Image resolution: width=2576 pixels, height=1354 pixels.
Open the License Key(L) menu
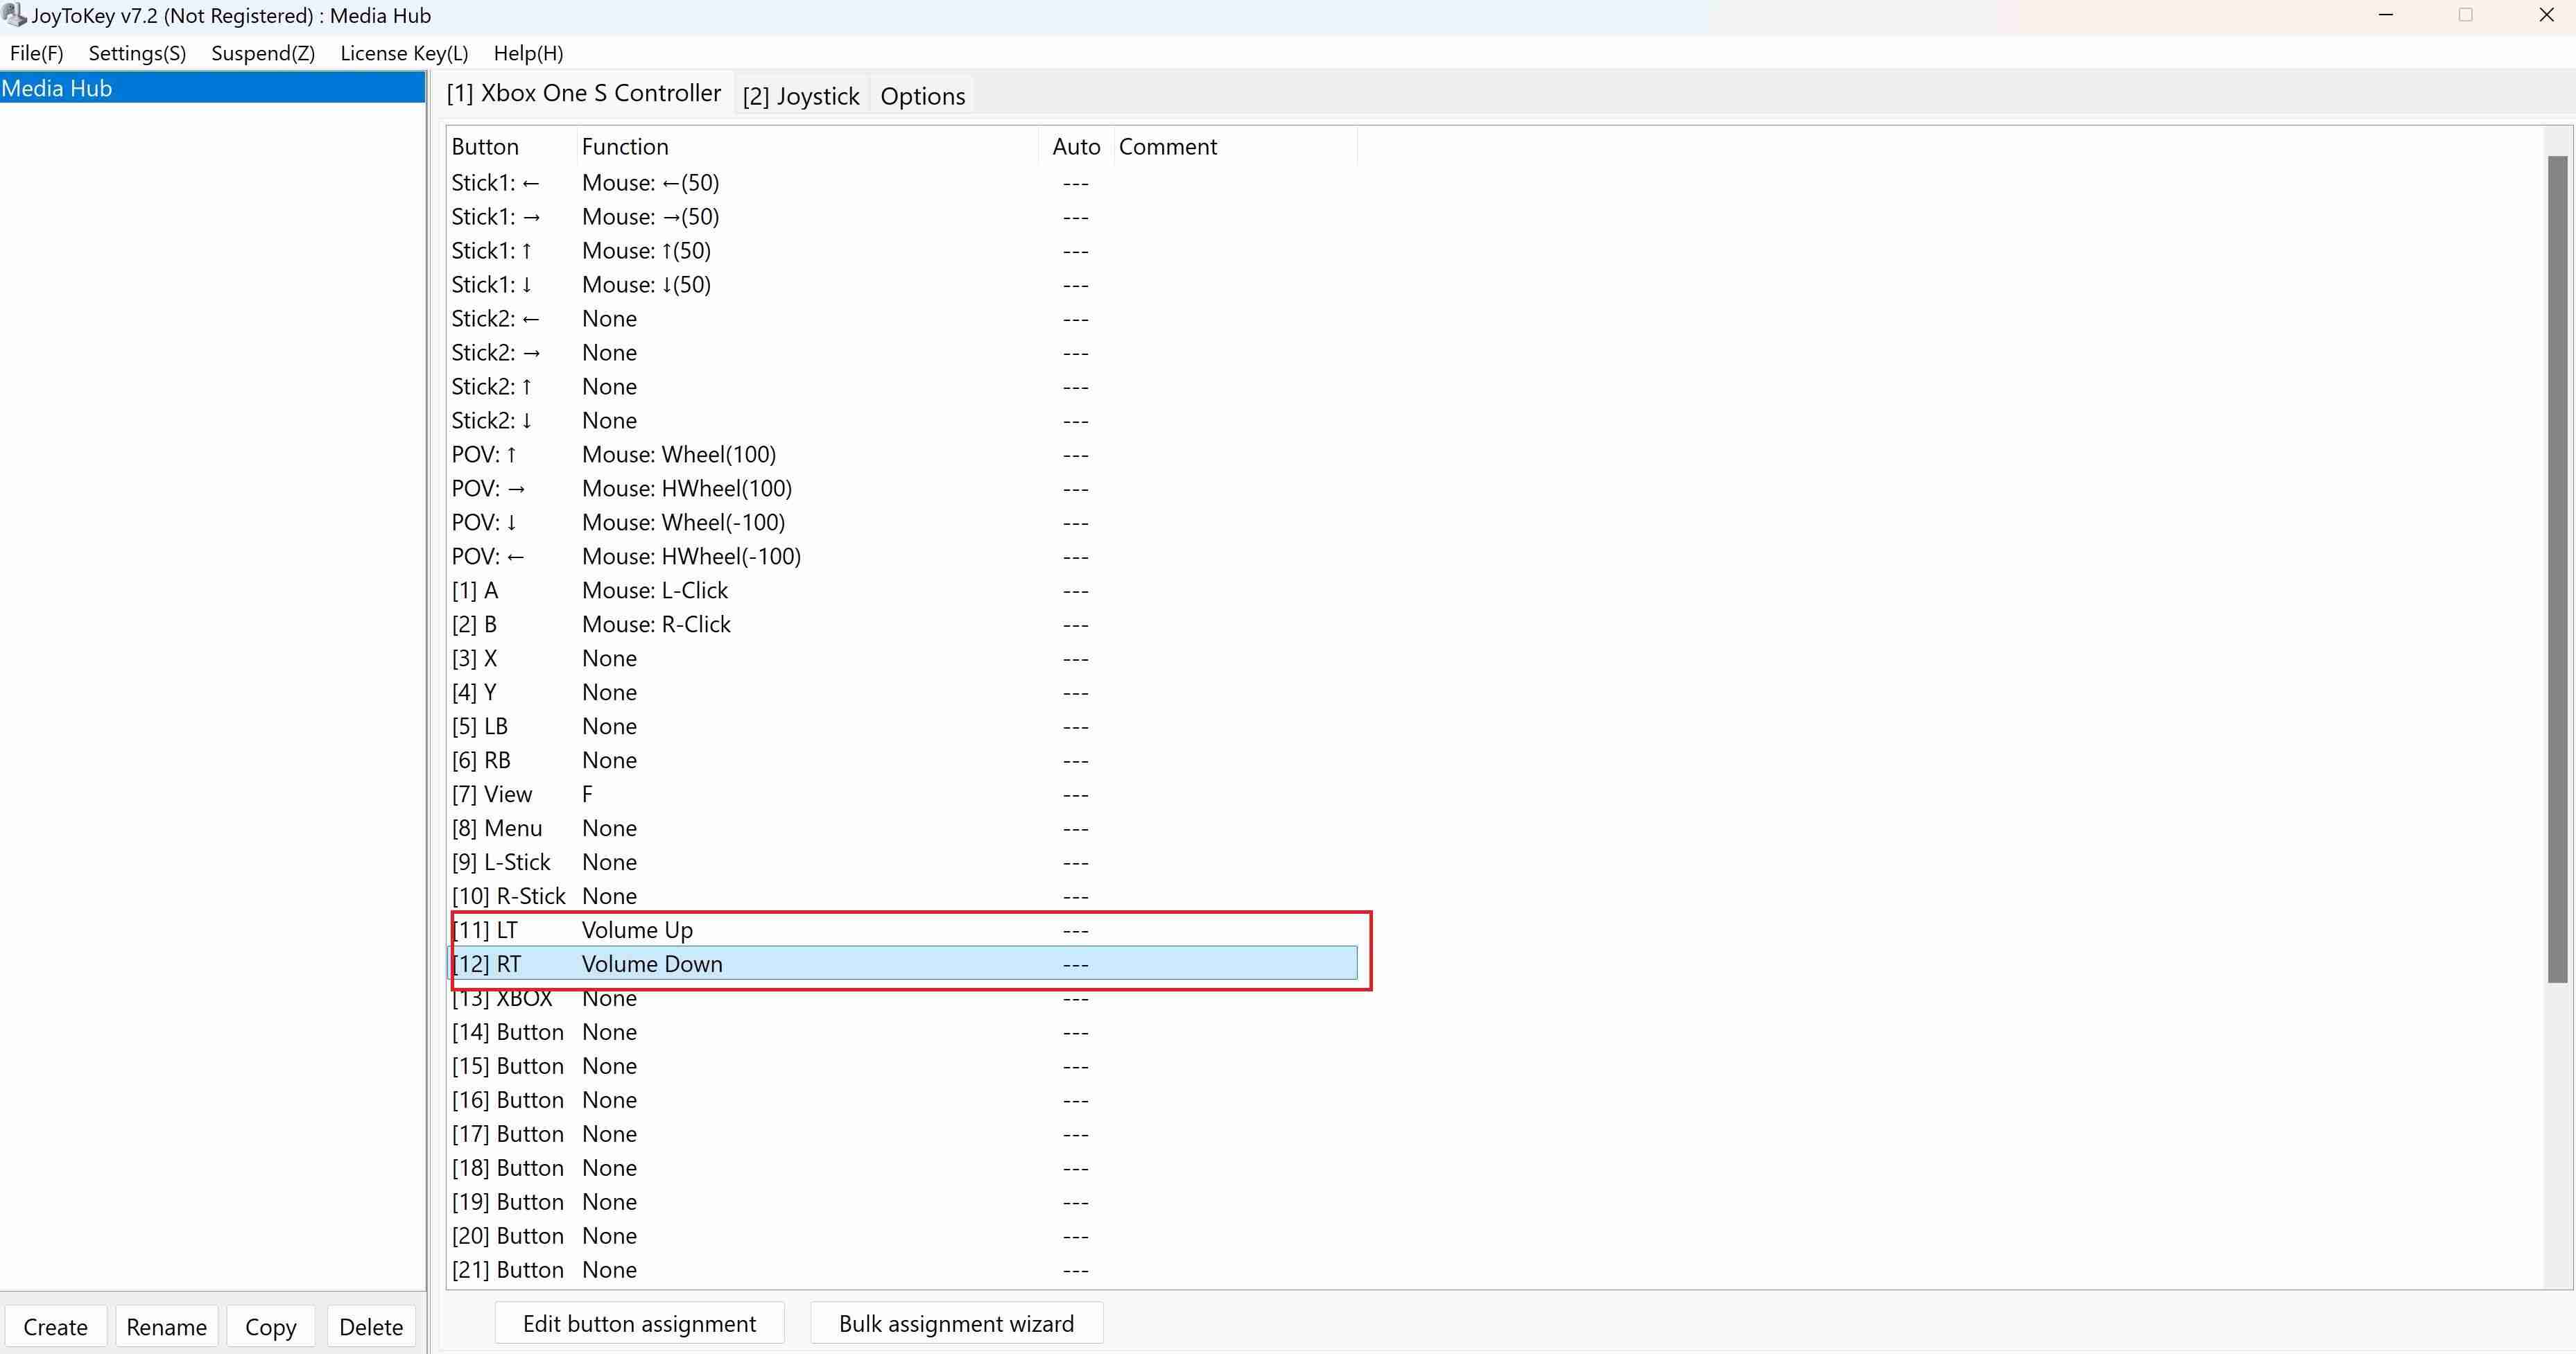[404, 54]
